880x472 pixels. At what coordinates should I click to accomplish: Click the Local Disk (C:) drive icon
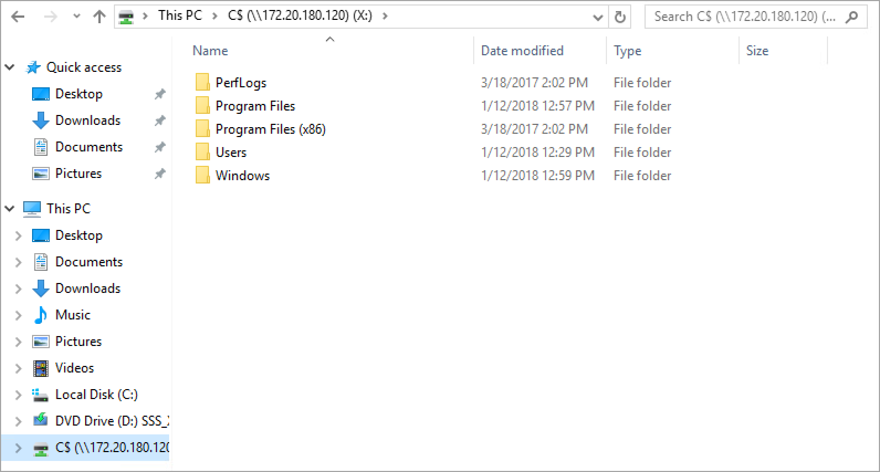coord(40,395)
